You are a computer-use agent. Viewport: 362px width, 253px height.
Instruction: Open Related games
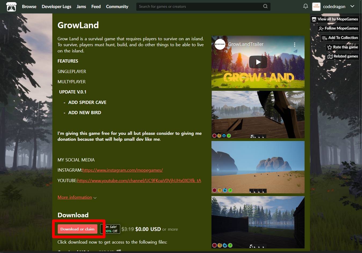point(343,56)
